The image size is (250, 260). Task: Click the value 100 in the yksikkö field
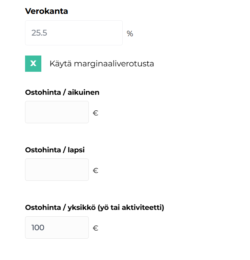tap(38, 227)
